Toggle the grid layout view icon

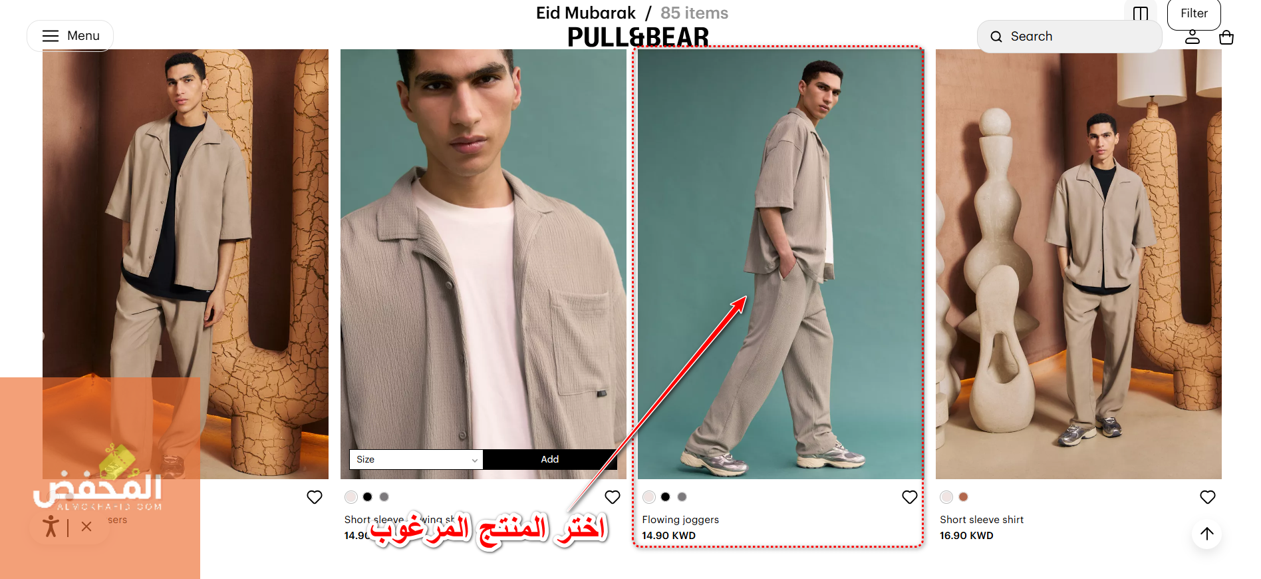(1141, 13)
